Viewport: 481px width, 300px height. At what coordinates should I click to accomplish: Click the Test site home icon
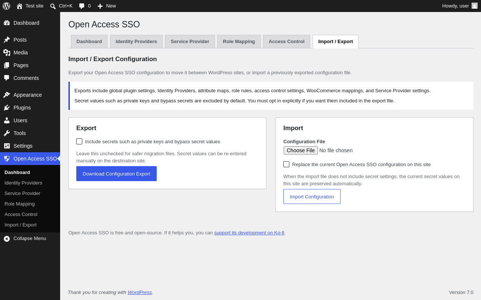pyautogui.click(x=20, y=6)
